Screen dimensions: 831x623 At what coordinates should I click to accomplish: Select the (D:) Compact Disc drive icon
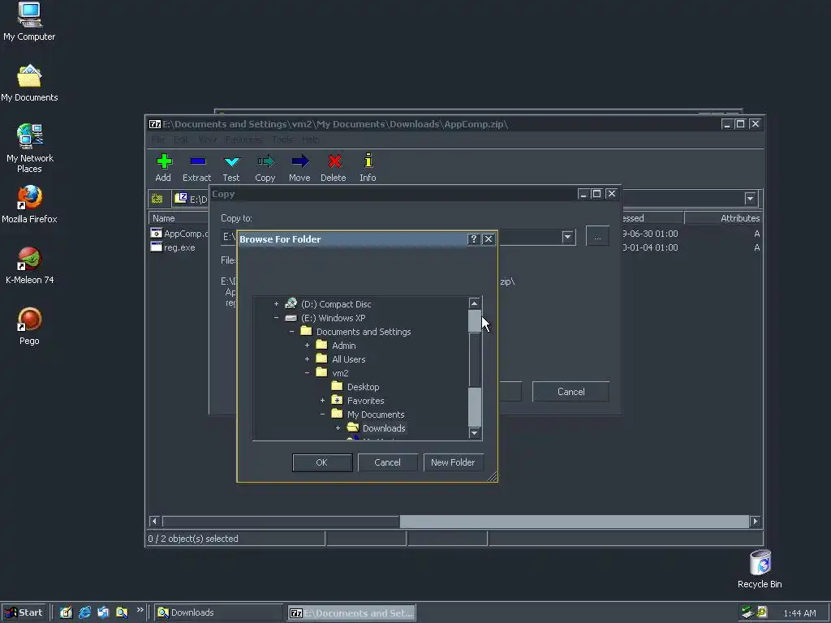[291, 303]
